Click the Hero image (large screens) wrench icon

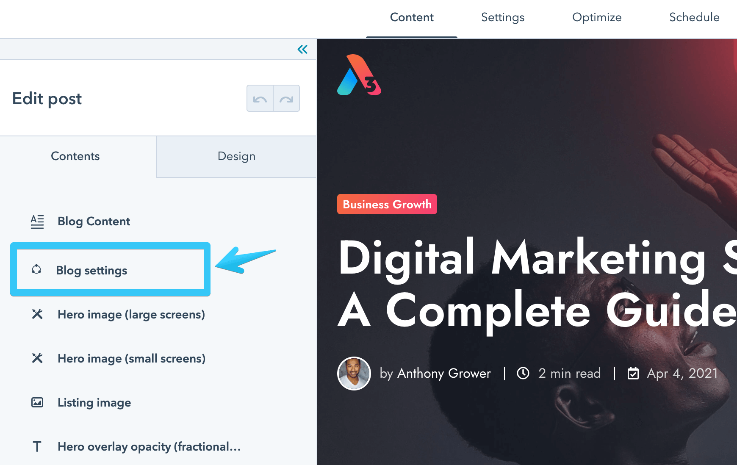coord(37,314)
